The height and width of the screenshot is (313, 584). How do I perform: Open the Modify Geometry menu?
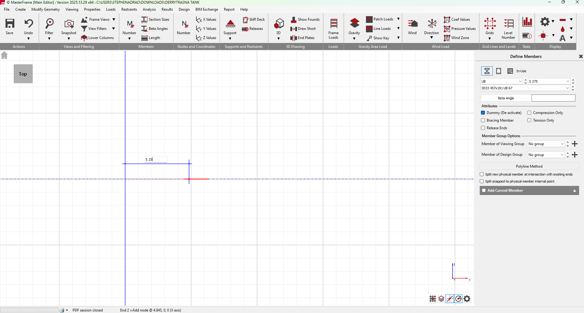click(x=45, y=9)
